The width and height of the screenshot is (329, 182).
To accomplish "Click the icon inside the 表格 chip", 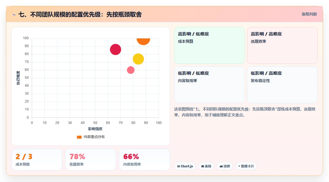I will [x=203, y=166].
